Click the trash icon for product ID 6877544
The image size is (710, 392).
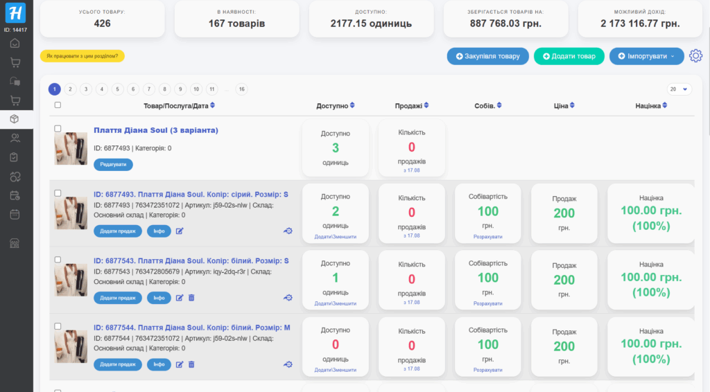tap(191, 364)
